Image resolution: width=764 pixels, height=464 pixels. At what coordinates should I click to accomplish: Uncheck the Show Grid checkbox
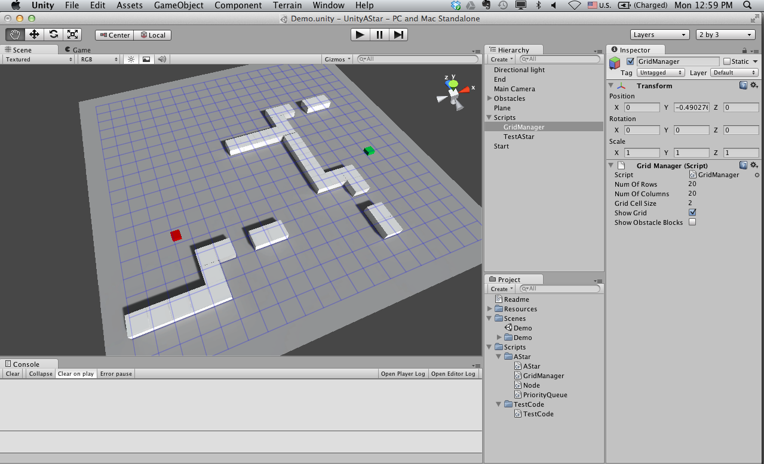click(x=692, y=212)
